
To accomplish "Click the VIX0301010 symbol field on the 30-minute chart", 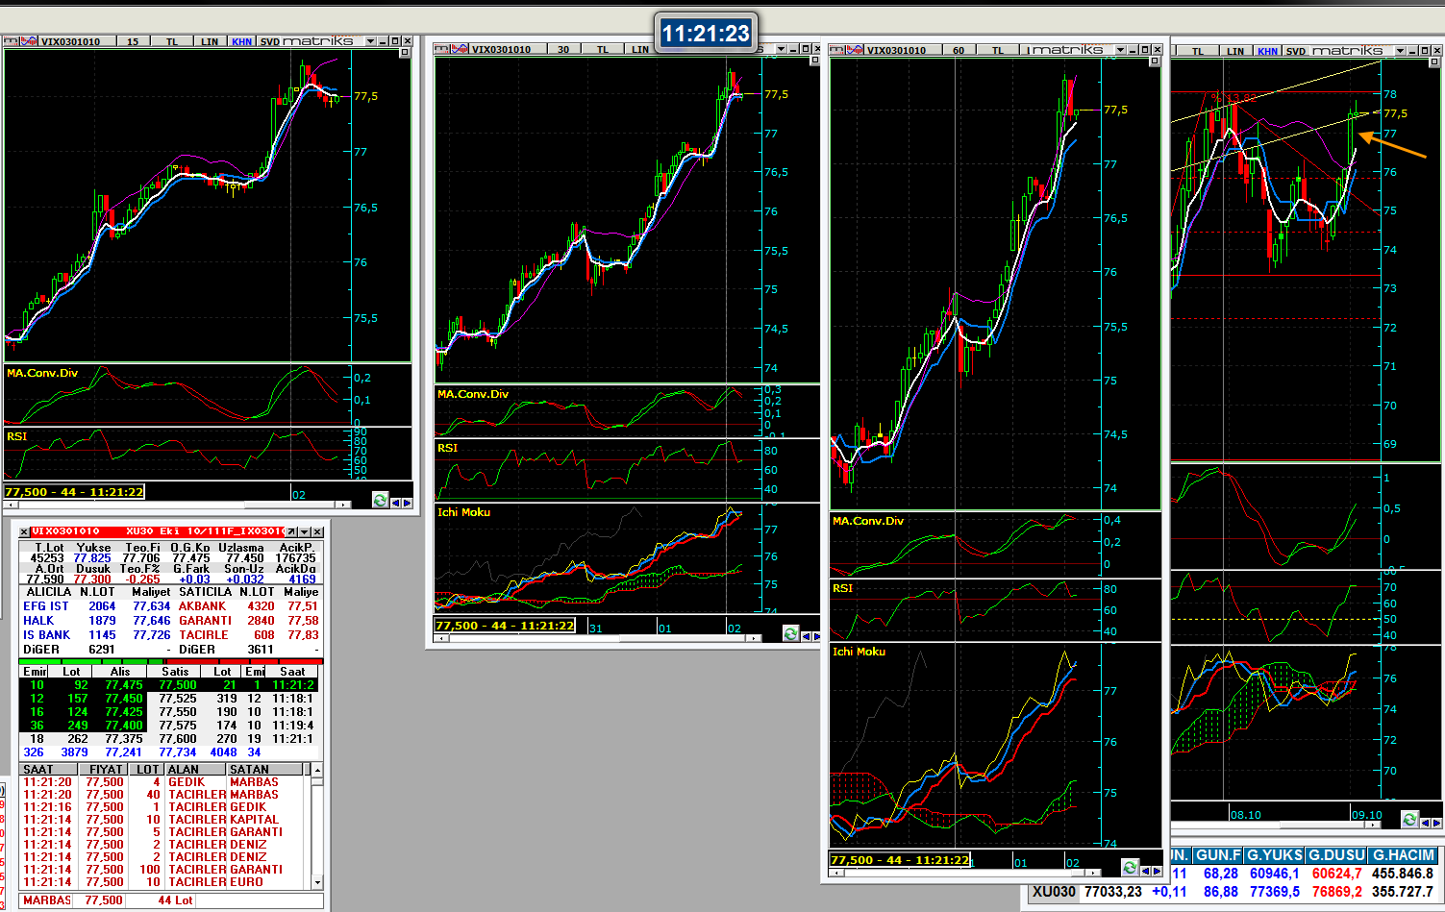I will coord(501,49).
